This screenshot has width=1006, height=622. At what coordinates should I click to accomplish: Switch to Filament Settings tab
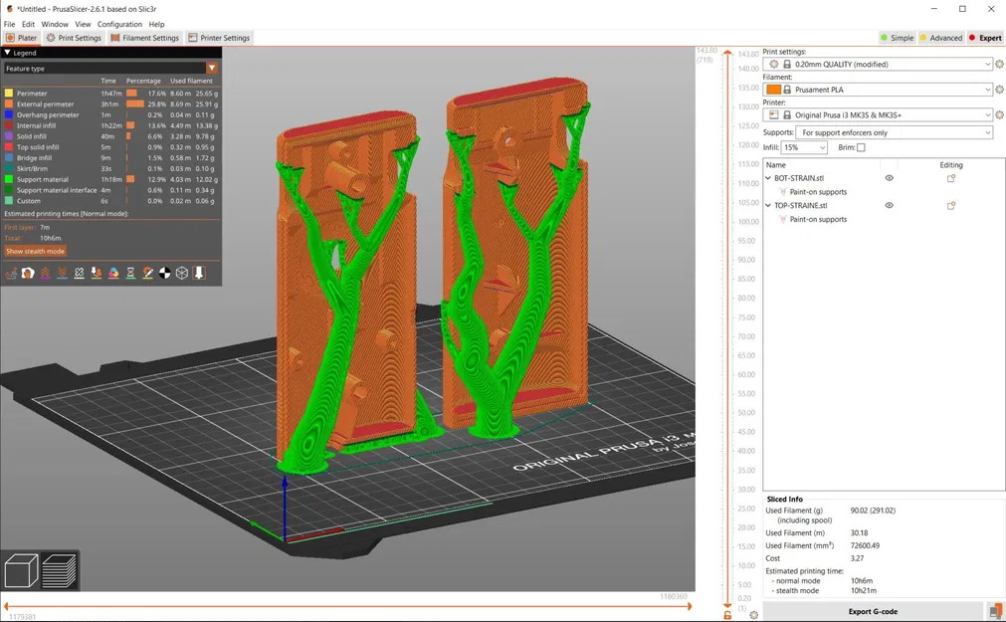(144, 38)
